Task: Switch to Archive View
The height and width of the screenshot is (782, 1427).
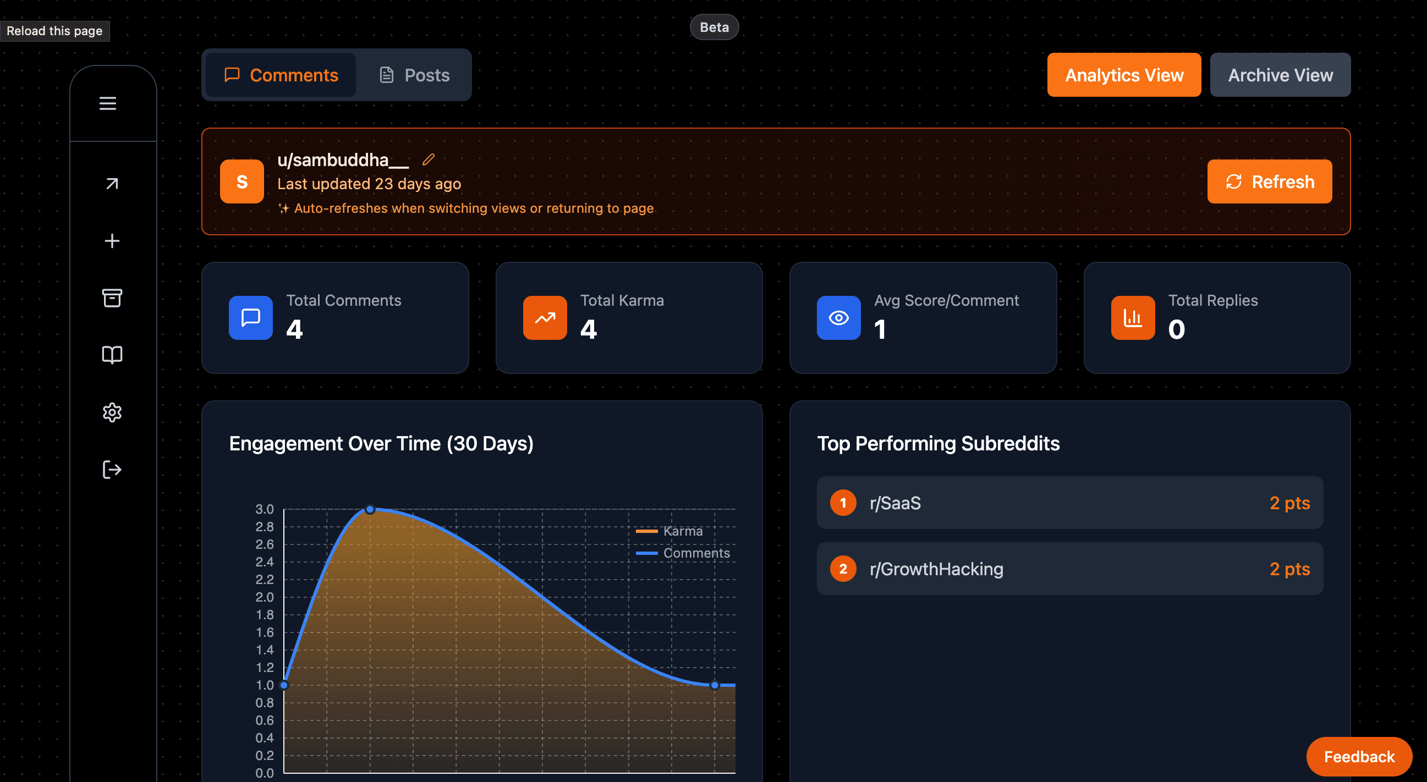Action: click(x=1280, y=75)
